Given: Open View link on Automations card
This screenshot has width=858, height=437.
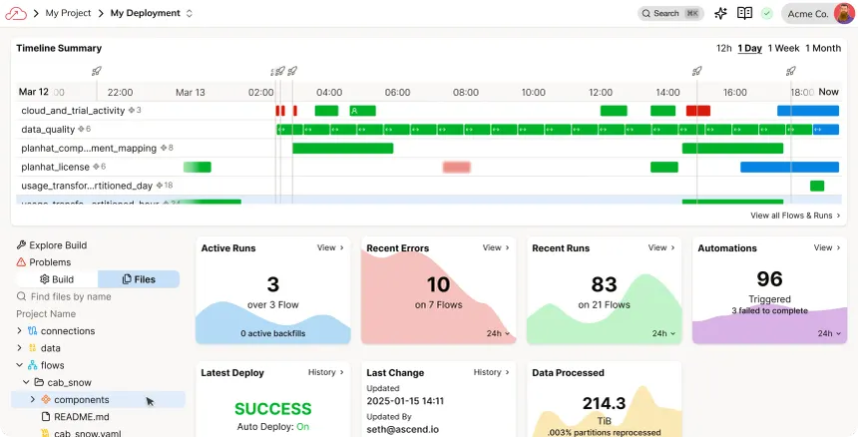Looking at the screenshot, I should pos(827,247).
